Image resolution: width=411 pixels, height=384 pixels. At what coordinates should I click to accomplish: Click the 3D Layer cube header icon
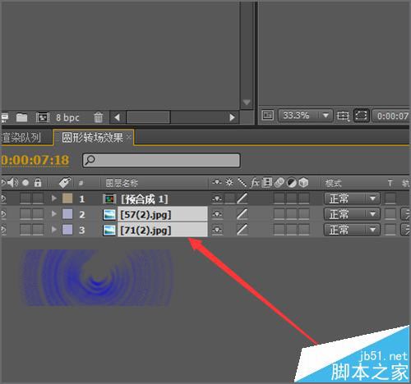point(303,182)
